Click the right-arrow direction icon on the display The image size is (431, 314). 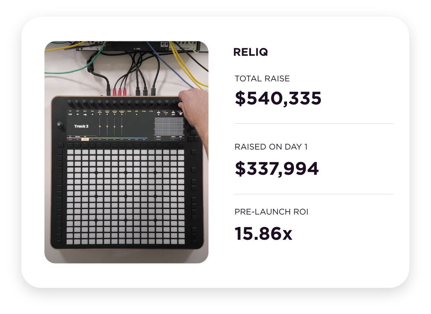85,115
